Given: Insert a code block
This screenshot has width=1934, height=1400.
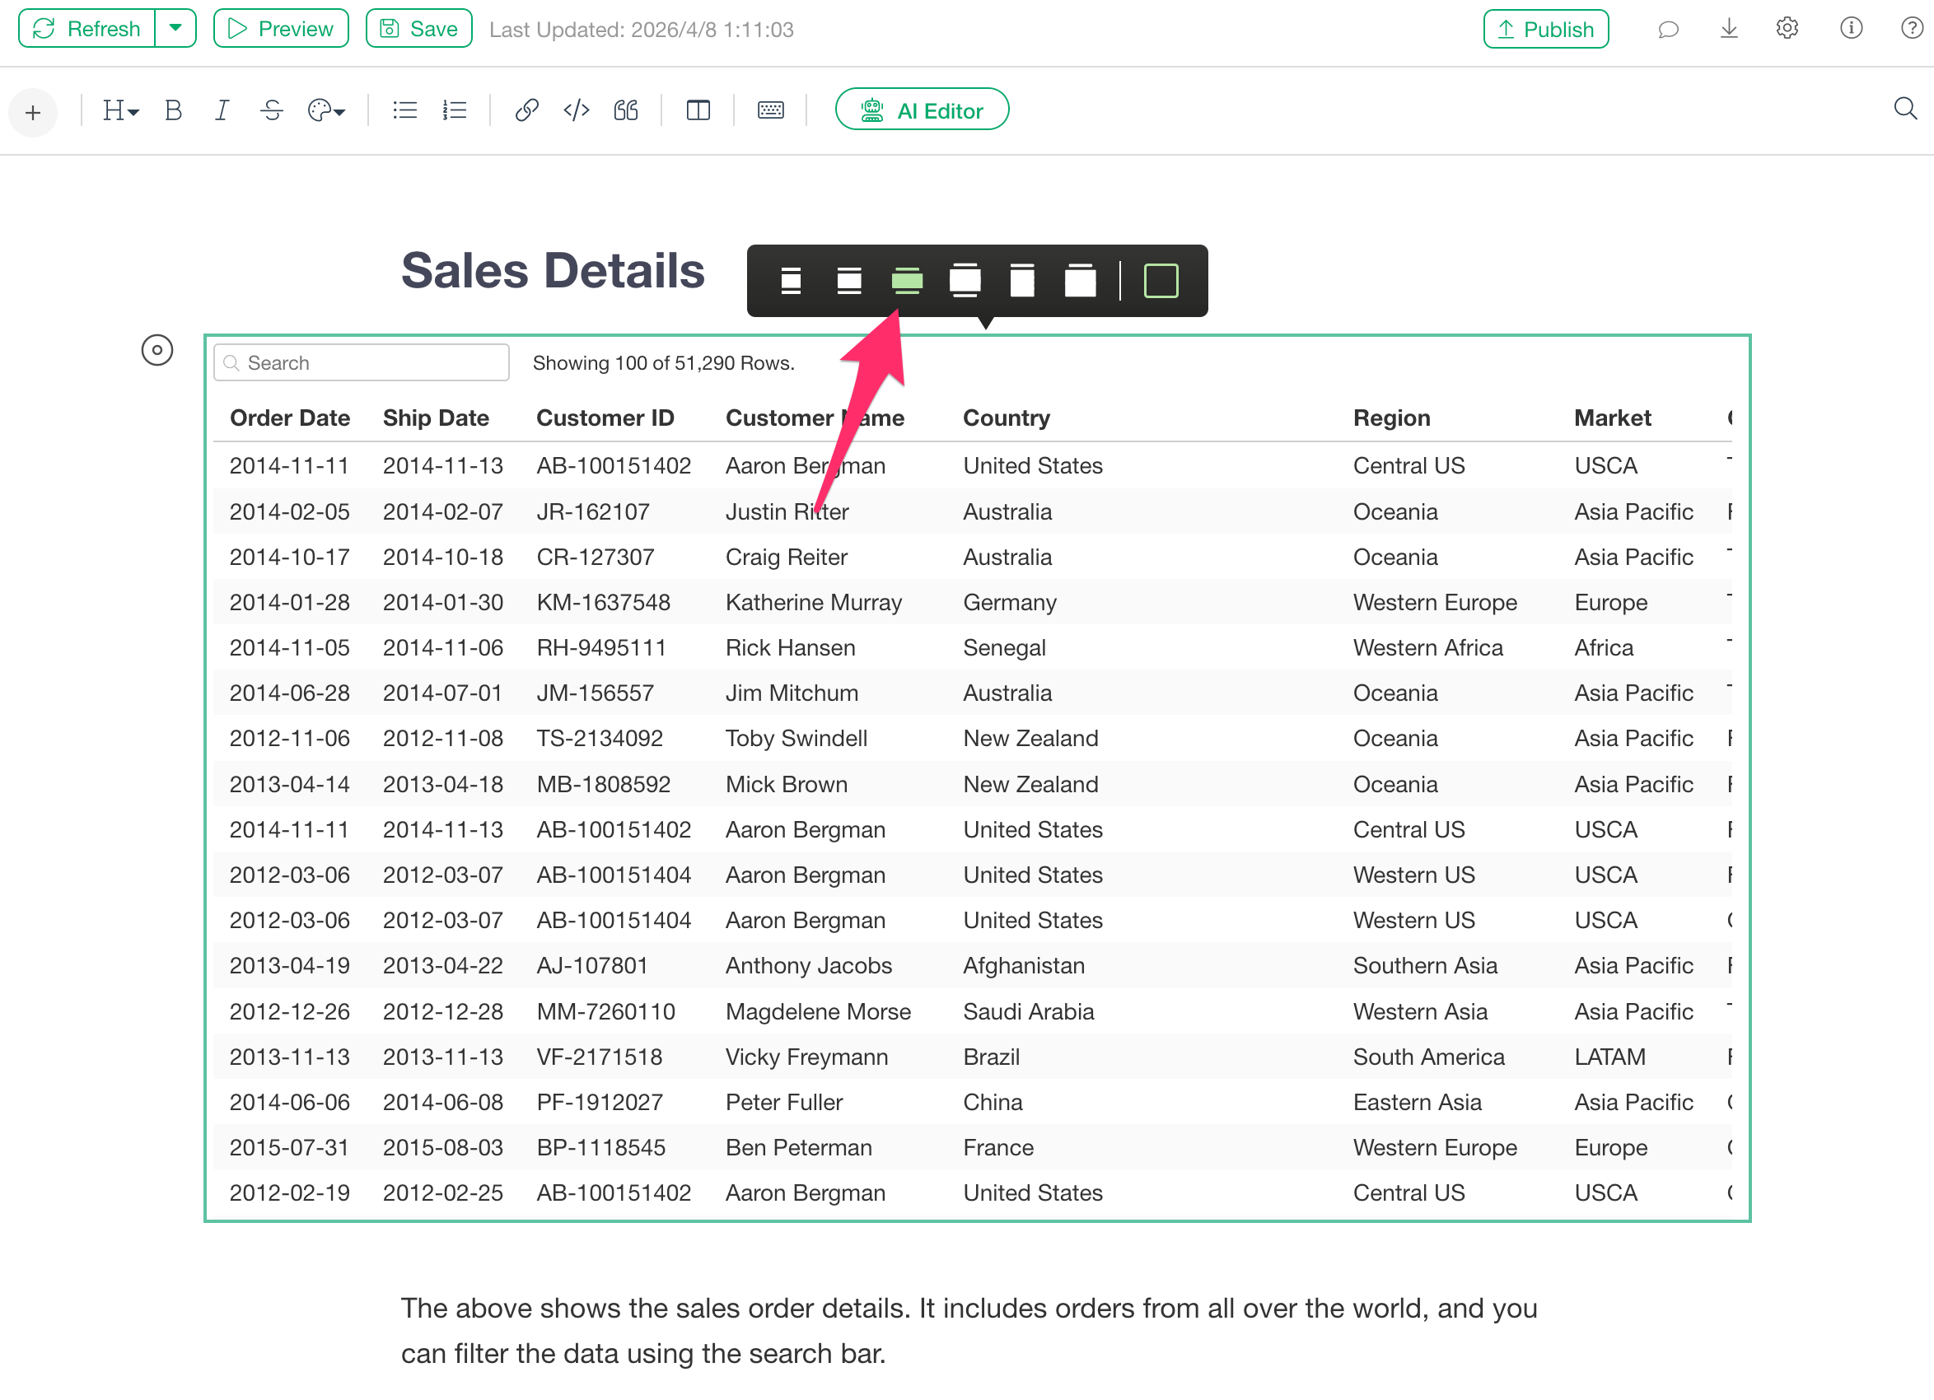Looking at the screenshot, I should (x=577, y=111).
